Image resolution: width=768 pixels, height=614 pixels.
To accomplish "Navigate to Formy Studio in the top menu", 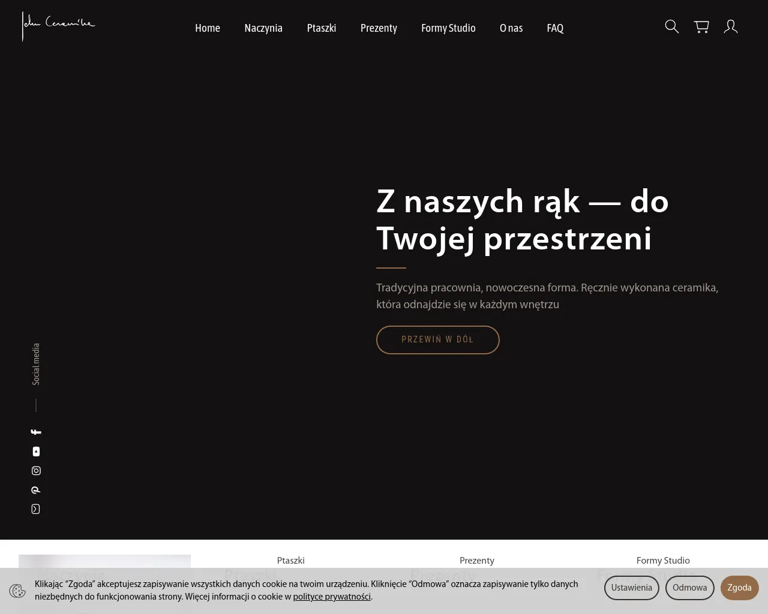I will point(448,28).
